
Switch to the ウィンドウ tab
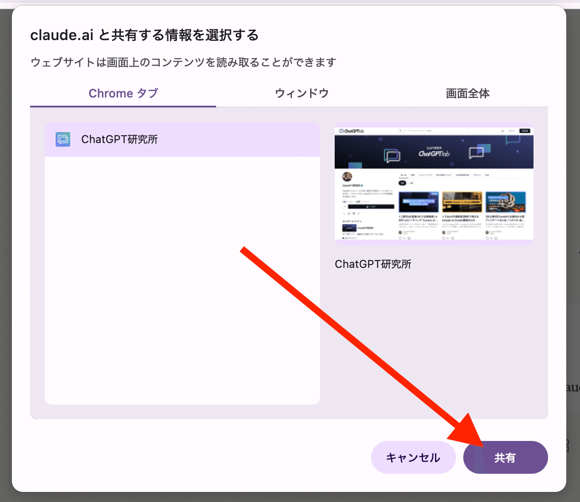(302, 93)
